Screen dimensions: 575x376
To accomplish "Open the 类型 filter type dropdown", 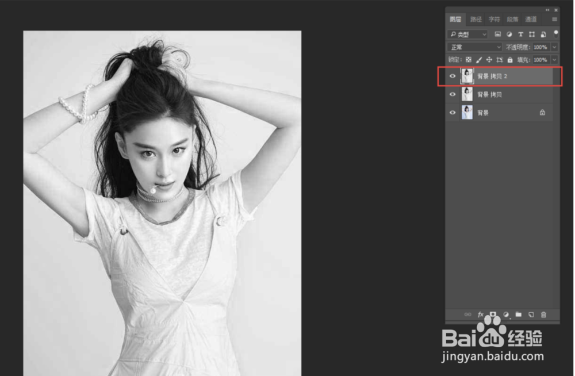I will 467,34.
